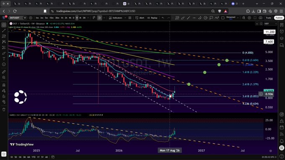Image resolution: width=285 pixels, height=160 pixels.
Task: Select the crosshair cursor tool in left toolbar
Action: 4,25
